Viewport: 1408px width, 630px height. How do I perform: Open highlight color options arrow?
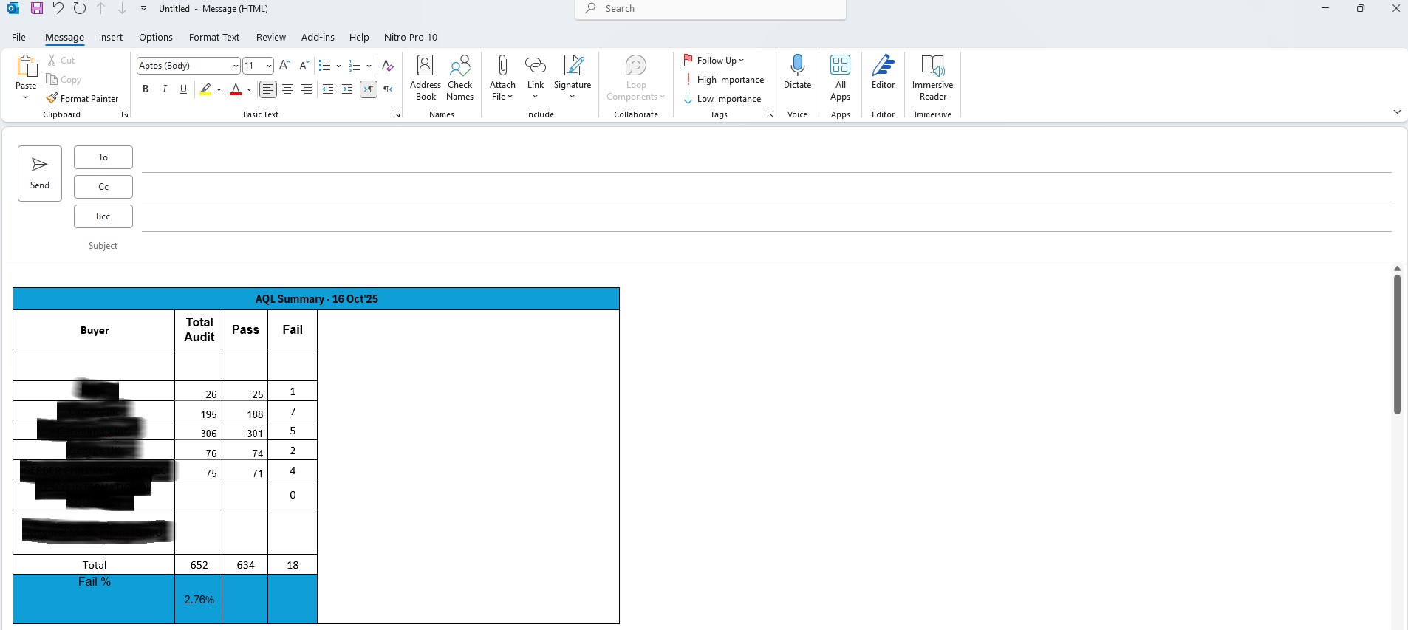pyautogui.click(x=219, y=89)
